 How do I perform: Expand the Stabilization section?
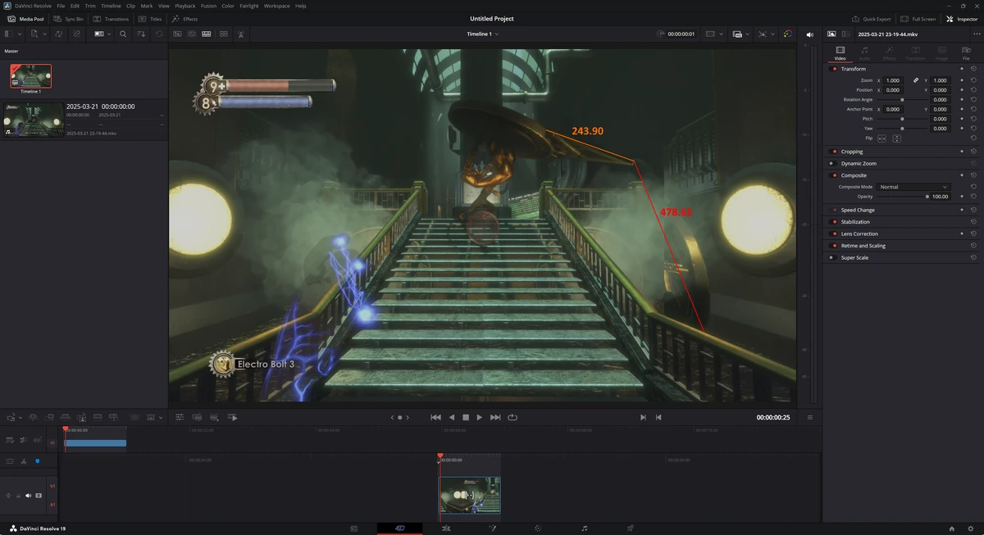tap(855, 222)
